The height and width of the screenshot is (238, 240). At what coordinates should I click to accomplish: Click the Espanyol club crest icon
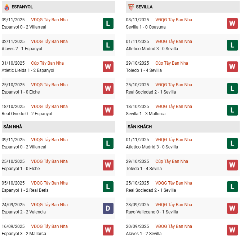point(6,7)
